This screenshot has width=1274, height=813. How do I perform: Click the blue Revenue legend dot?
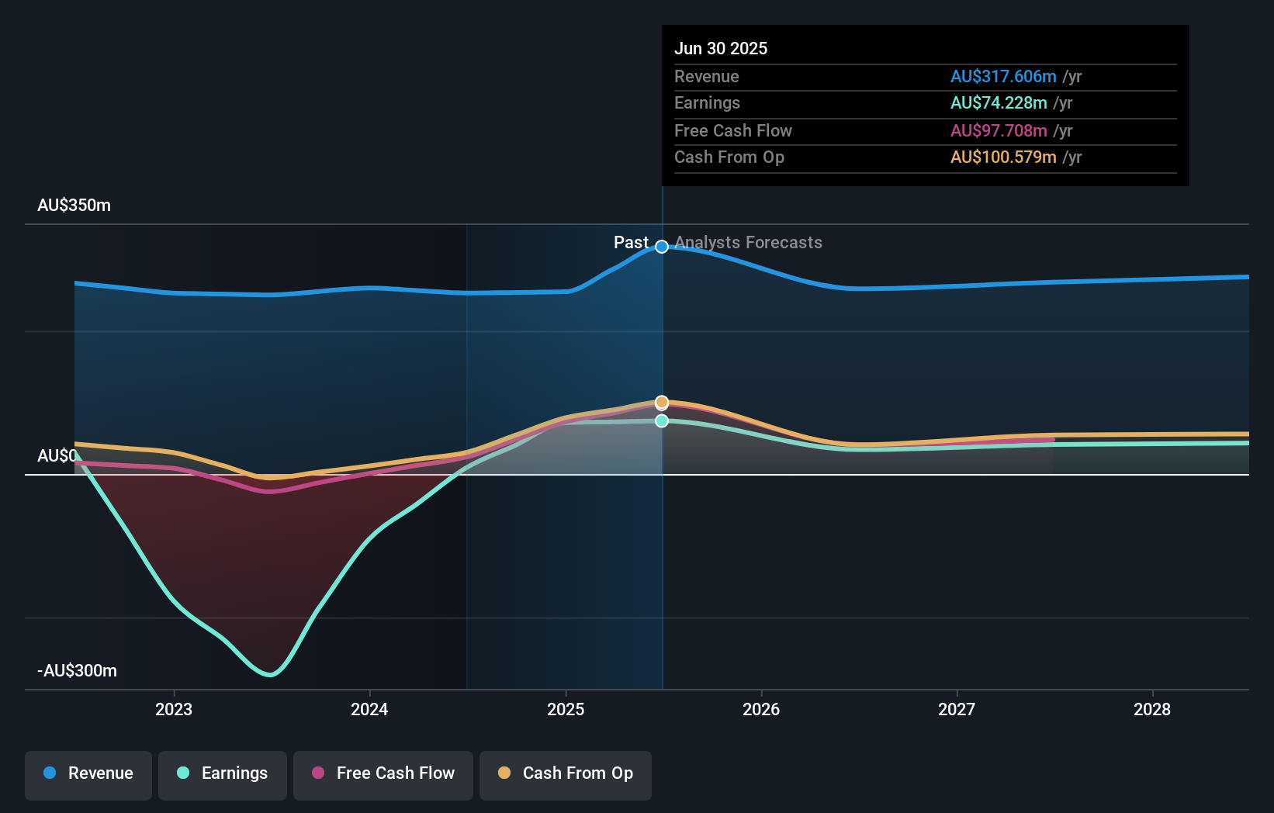click(48, 773)
